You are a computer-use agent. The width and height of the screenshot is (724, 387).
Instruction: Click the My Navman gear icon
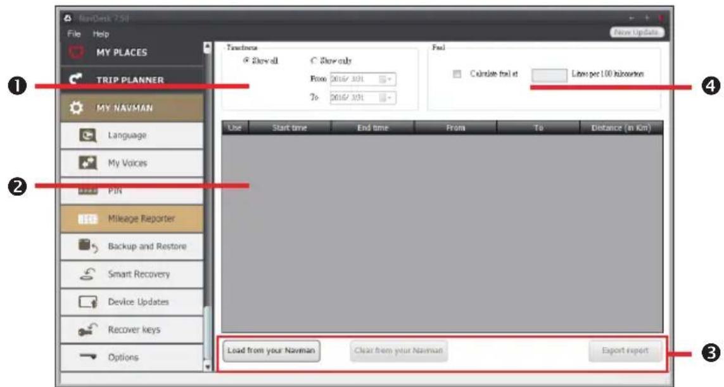pos(76,107)
